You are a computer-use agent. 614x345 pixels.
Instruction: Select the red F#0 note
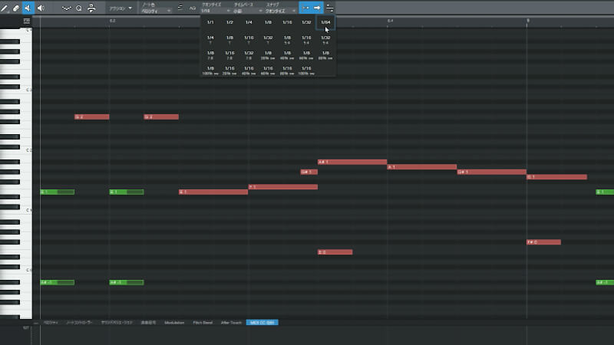543,242
